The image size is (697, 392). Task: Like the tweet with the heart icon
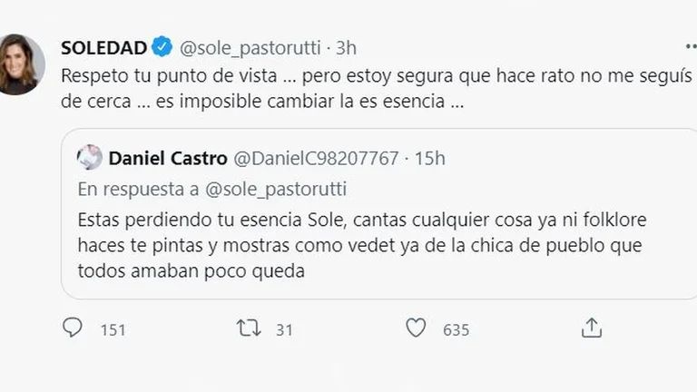[416, 328]
